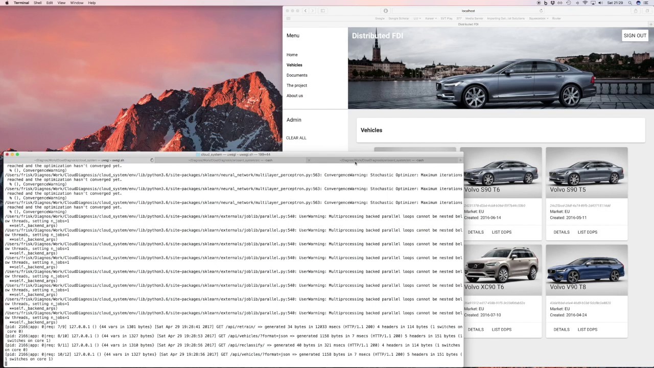
Task: Open the Help menu
Action: pos(92,3)
